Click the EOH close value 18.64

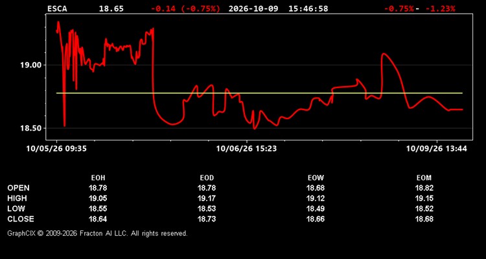(98, 219)
